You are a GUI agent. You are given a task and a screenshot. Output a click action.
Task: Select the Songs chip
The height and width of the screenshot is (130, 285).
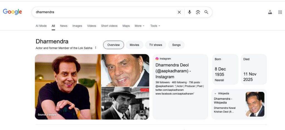click(x=176, y=45)
